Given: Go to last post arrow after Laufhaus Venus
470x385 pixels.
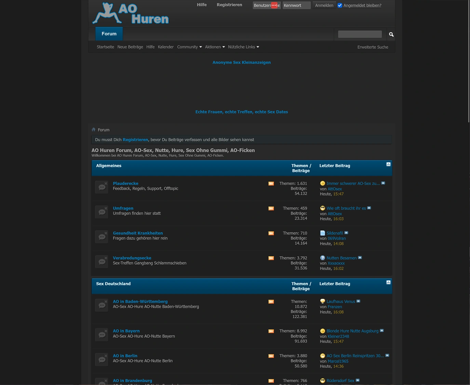Looking at the screenshot, I should tap(358, 301).
